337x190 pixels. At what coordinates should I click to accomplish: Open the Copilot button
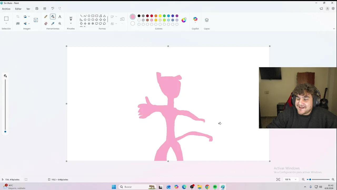click(195, 19)
